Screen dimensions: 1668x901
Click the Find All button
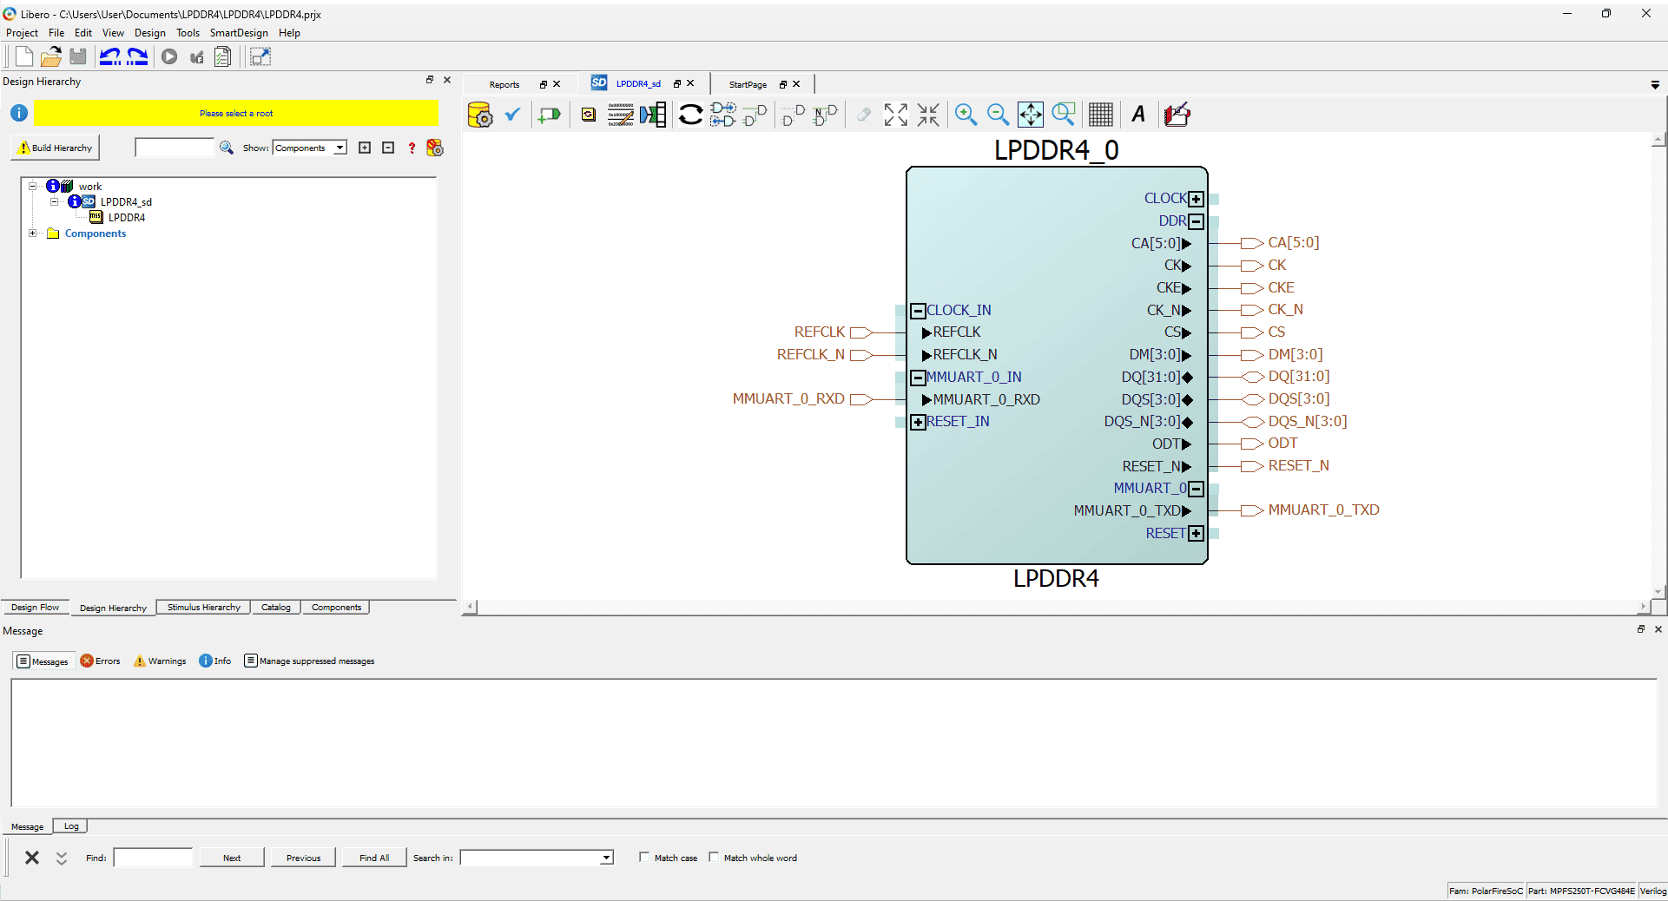[374, 858]
